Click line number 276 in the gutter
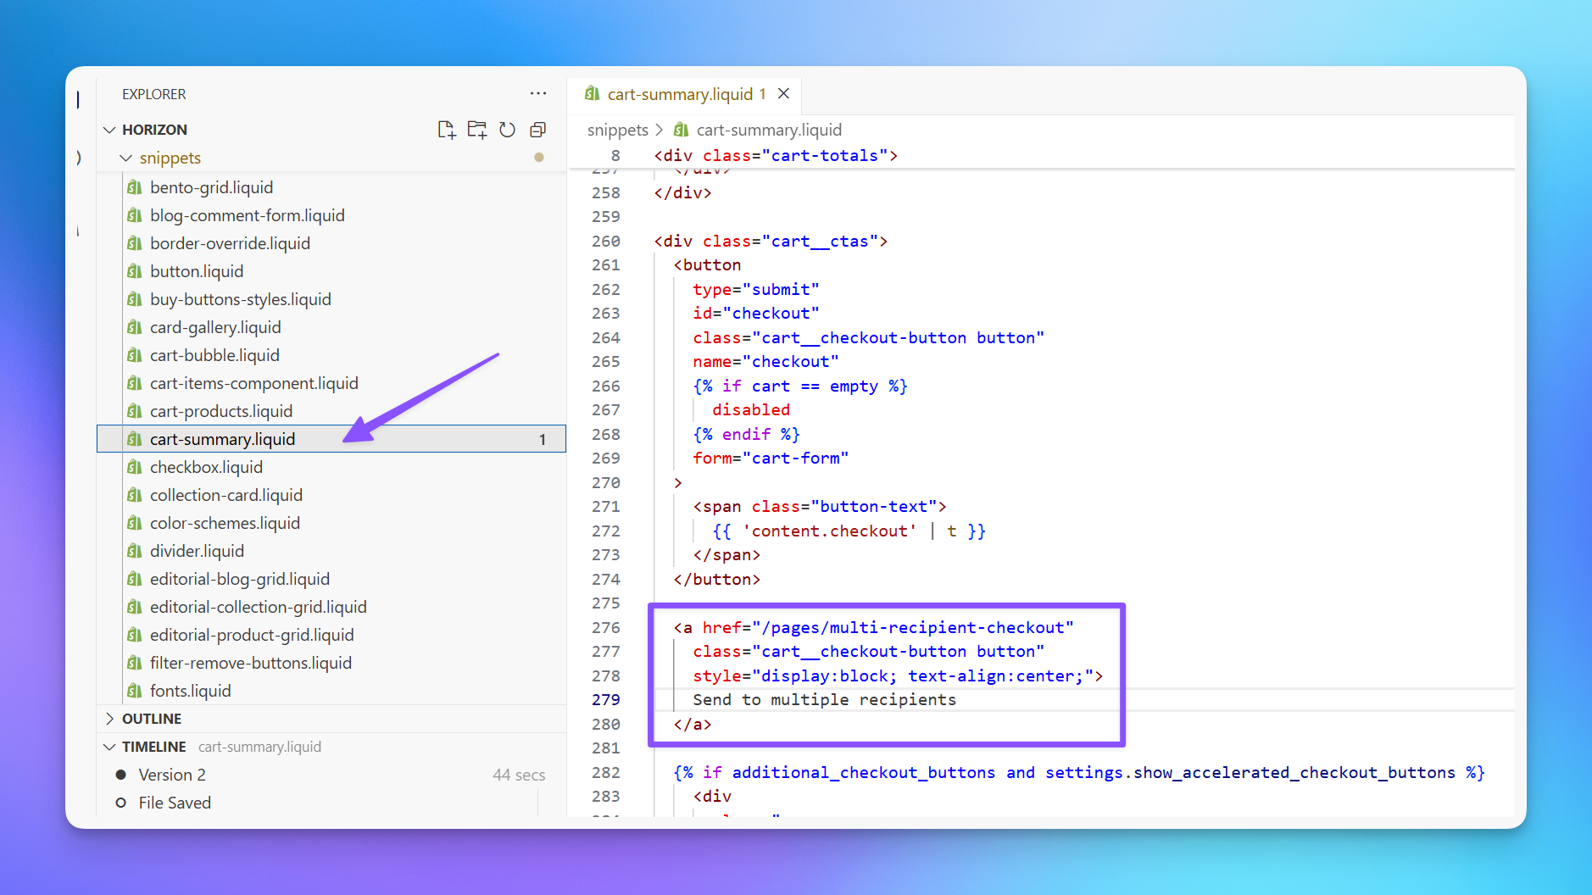The width and height of the screenshot is (1592, 895). (x=606, y=627)
